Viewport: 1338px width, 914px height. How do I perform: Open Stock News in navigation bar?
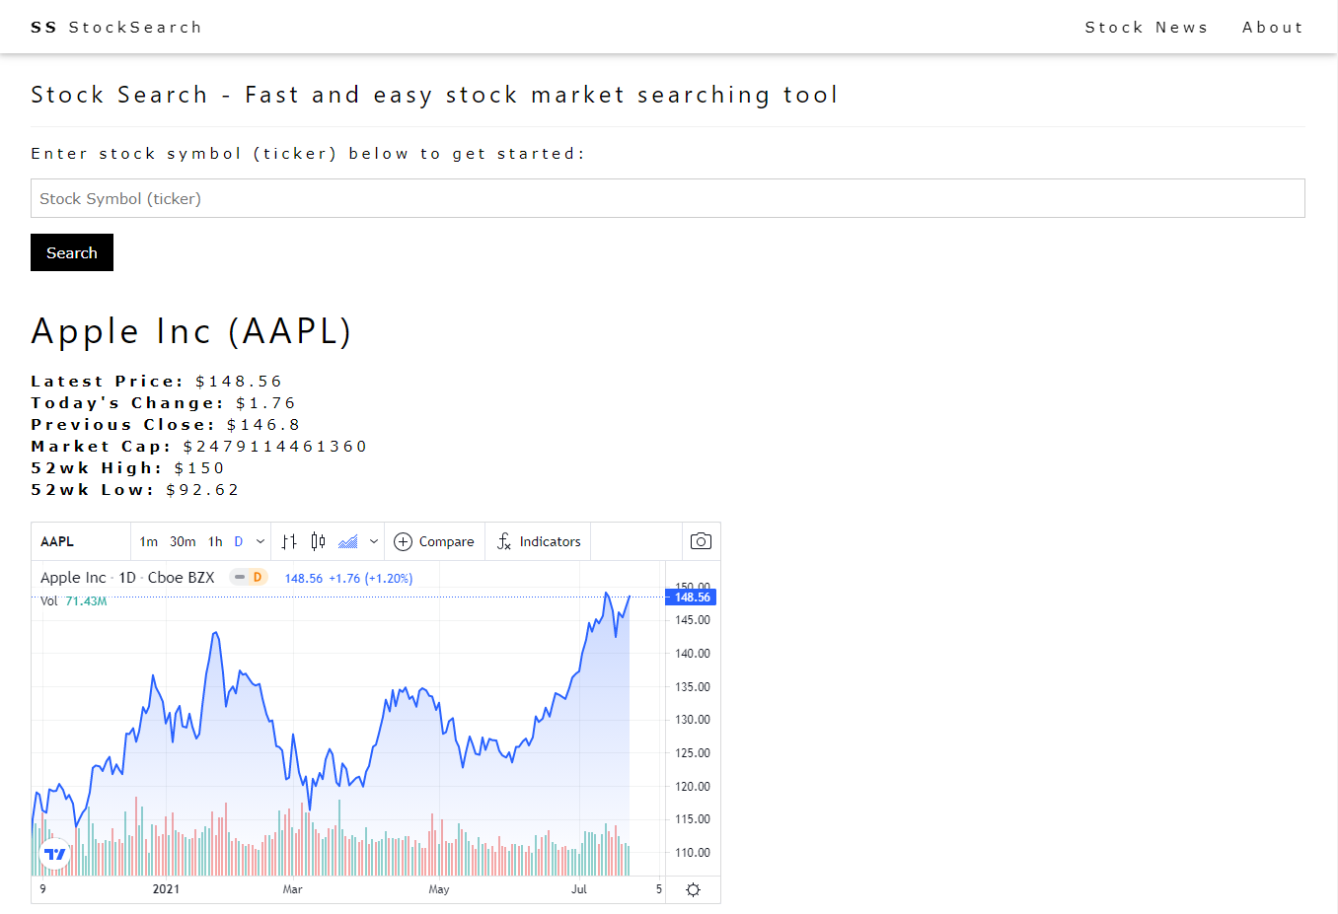[x=1147, y=28]
